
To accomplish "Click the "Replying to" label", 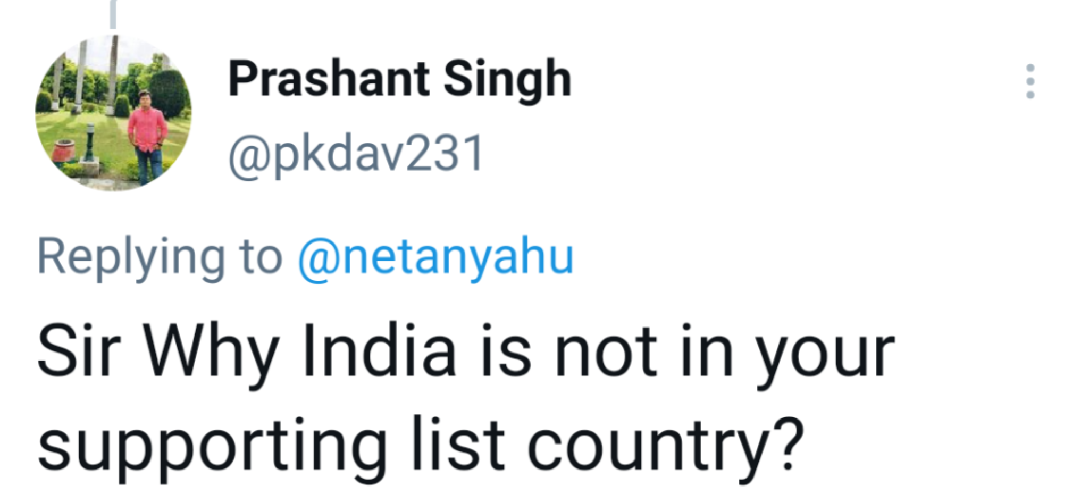I will (159, 257).
